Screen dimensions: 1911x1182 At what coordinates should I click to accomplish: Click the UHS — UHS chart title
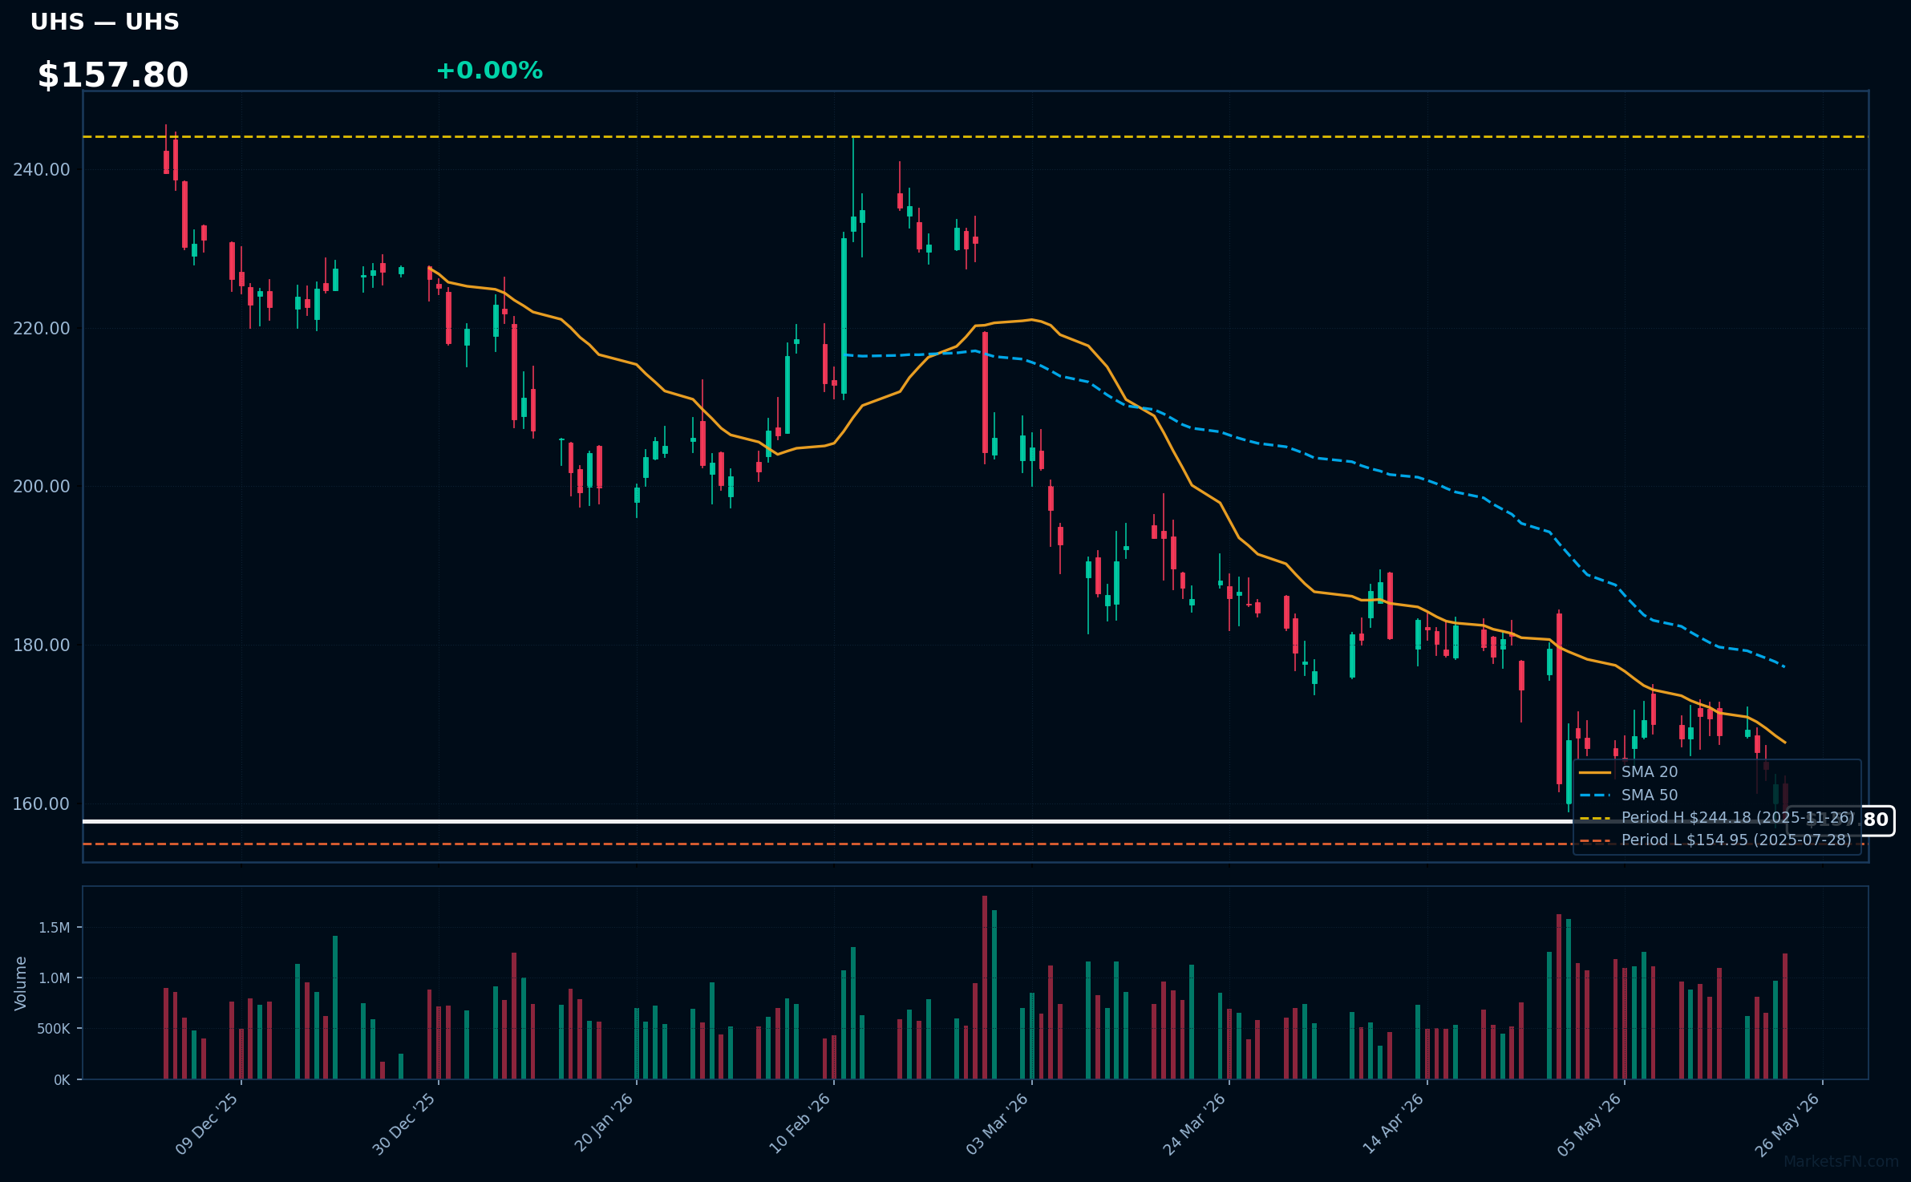(x=104, y=22)
